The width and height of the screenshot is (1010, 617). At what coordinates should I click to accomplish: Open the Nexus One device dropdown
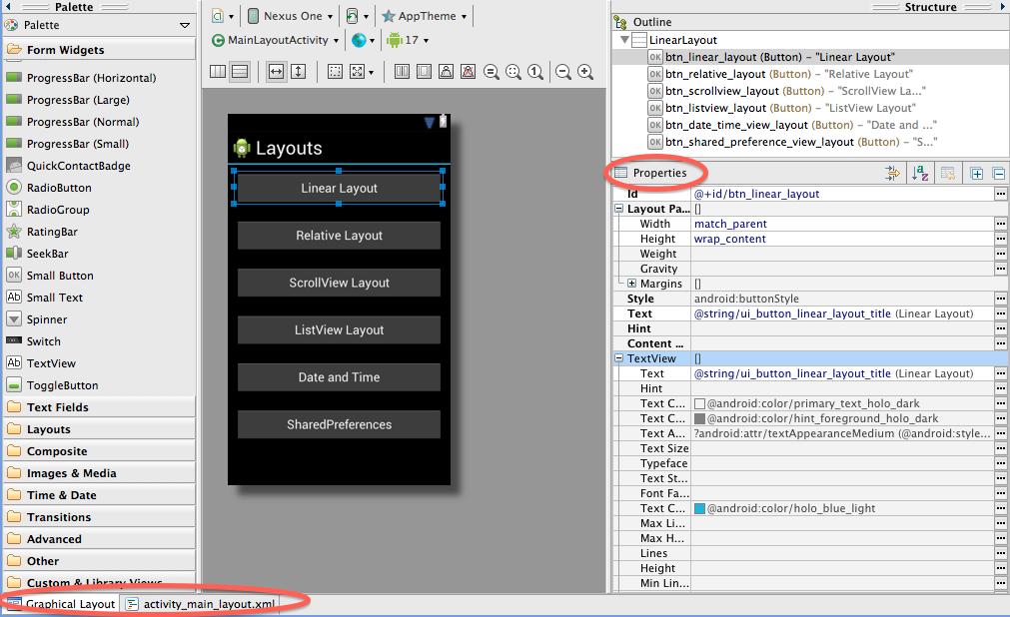(x=291, y=16)
